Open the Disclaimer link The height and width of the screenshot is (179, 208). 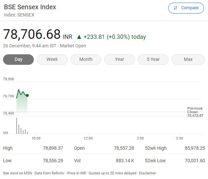[147, 173]
